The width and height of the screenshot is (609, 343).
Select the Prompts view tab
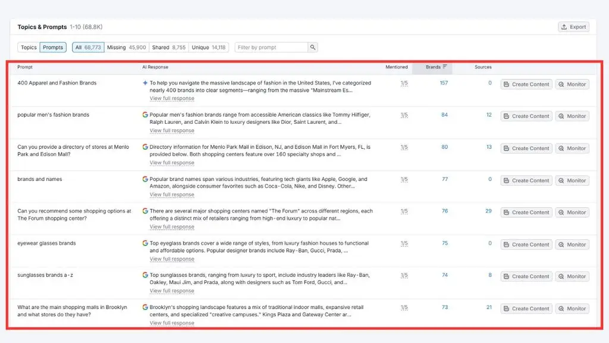[53, 48]
